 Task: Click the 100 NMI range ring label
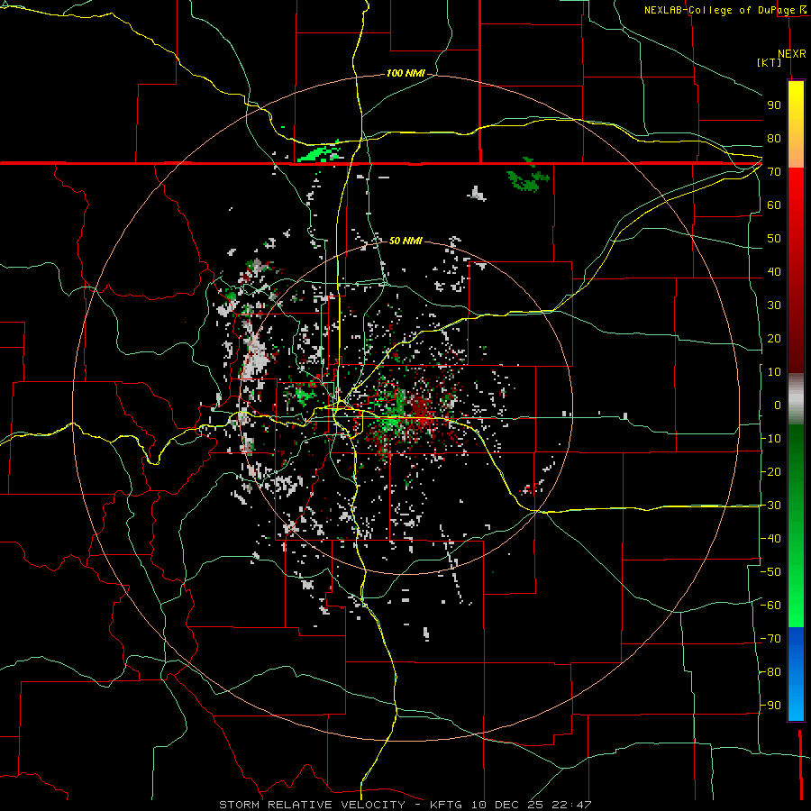405,74
